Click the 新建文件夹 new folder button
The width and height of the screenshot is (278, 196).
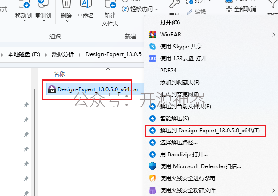(110, 13)
